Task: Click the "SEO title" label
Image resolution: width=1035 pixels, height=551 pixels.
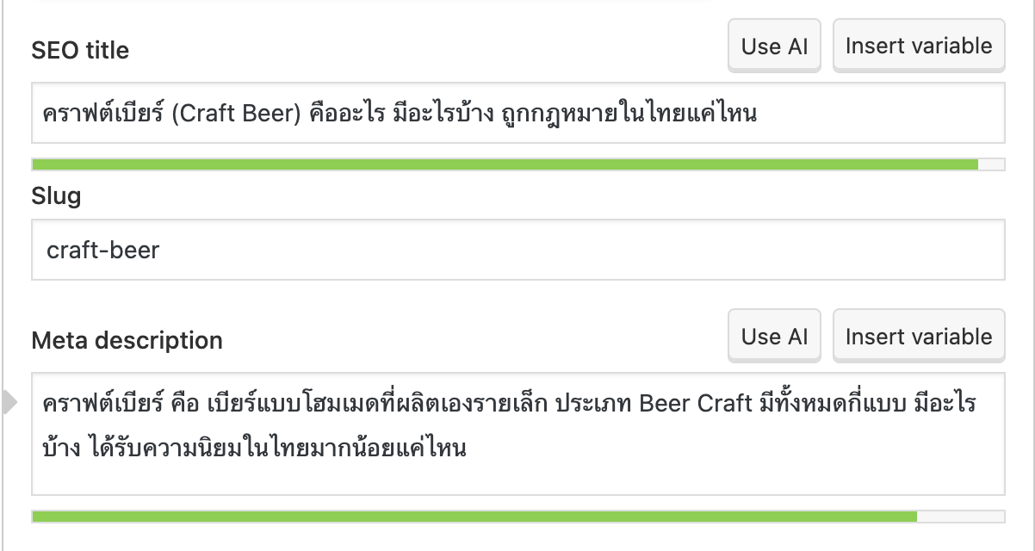Action: (x=80, y=51)
